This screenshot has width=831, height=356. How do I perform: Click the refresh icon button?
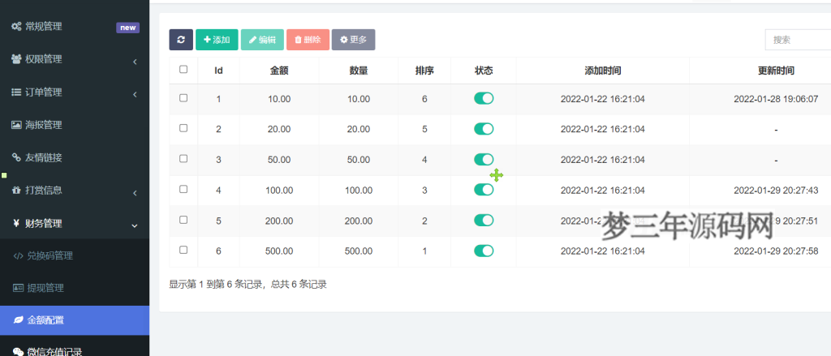[181, 40]
